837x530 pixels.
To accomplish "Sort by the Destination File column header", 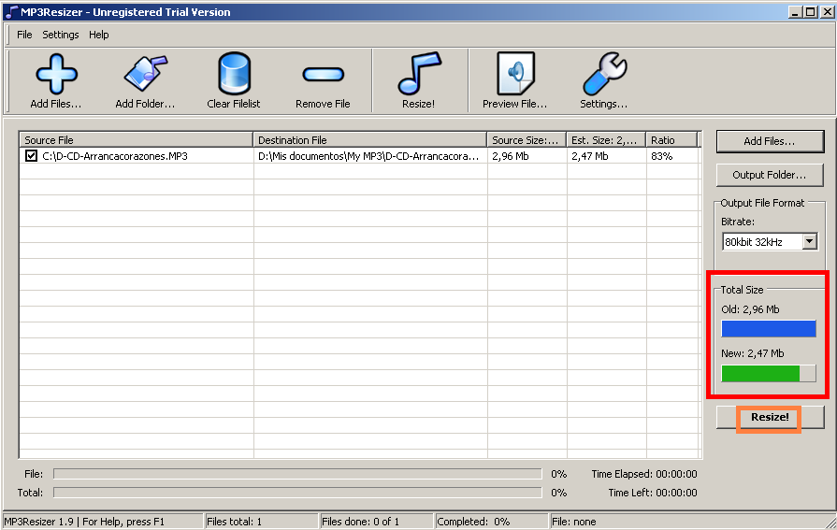I will [x=370, y=140].
